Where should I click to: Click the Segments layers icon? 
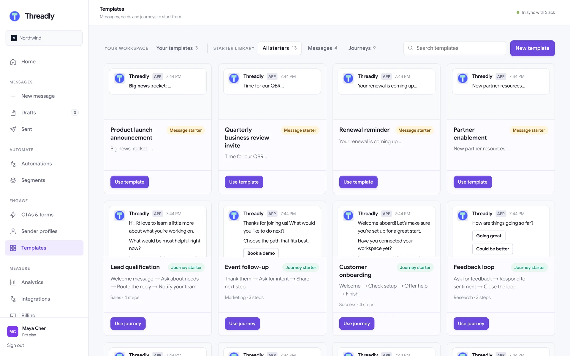tap(13, 180)
